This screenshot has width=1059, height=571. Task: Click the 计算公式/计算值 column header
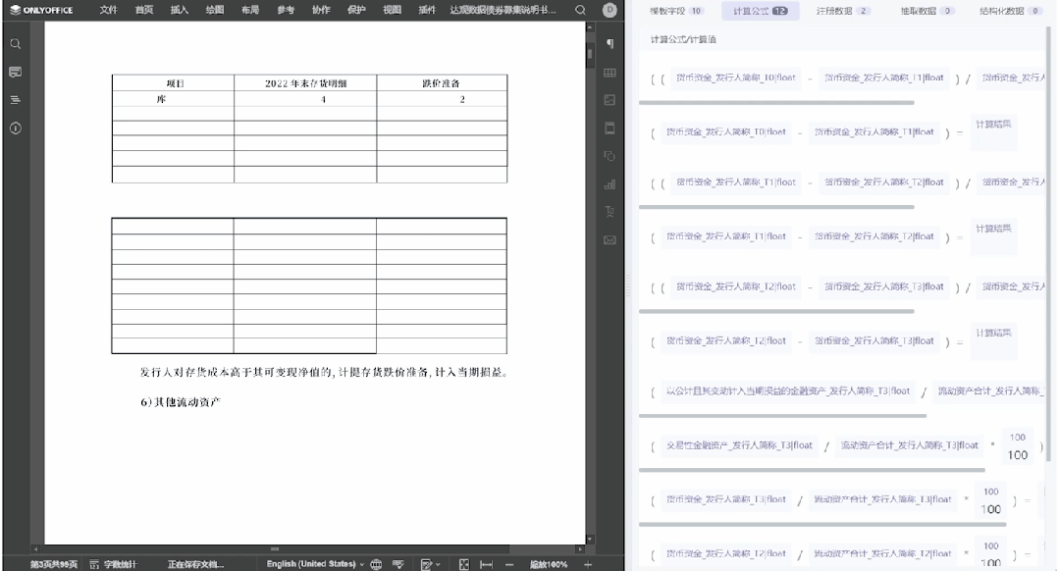[683, 40]
